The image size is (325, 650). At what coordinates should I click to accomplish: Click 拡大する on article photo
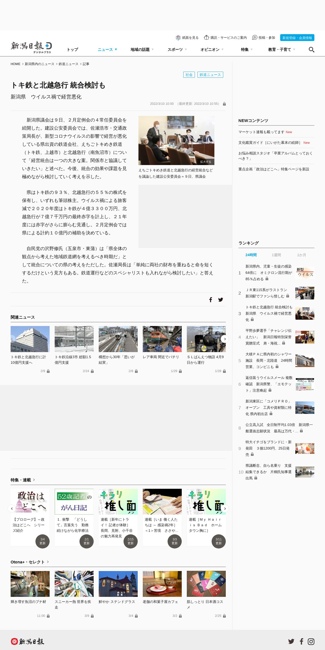point(206,162)
